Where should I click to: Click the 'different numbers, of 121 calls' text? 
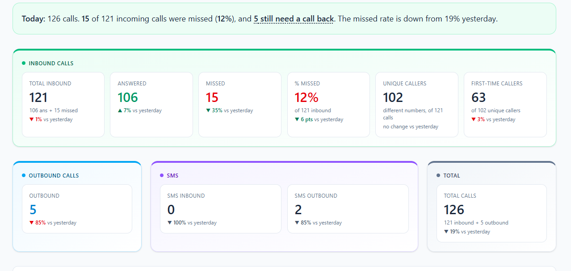tap(413, 114)
